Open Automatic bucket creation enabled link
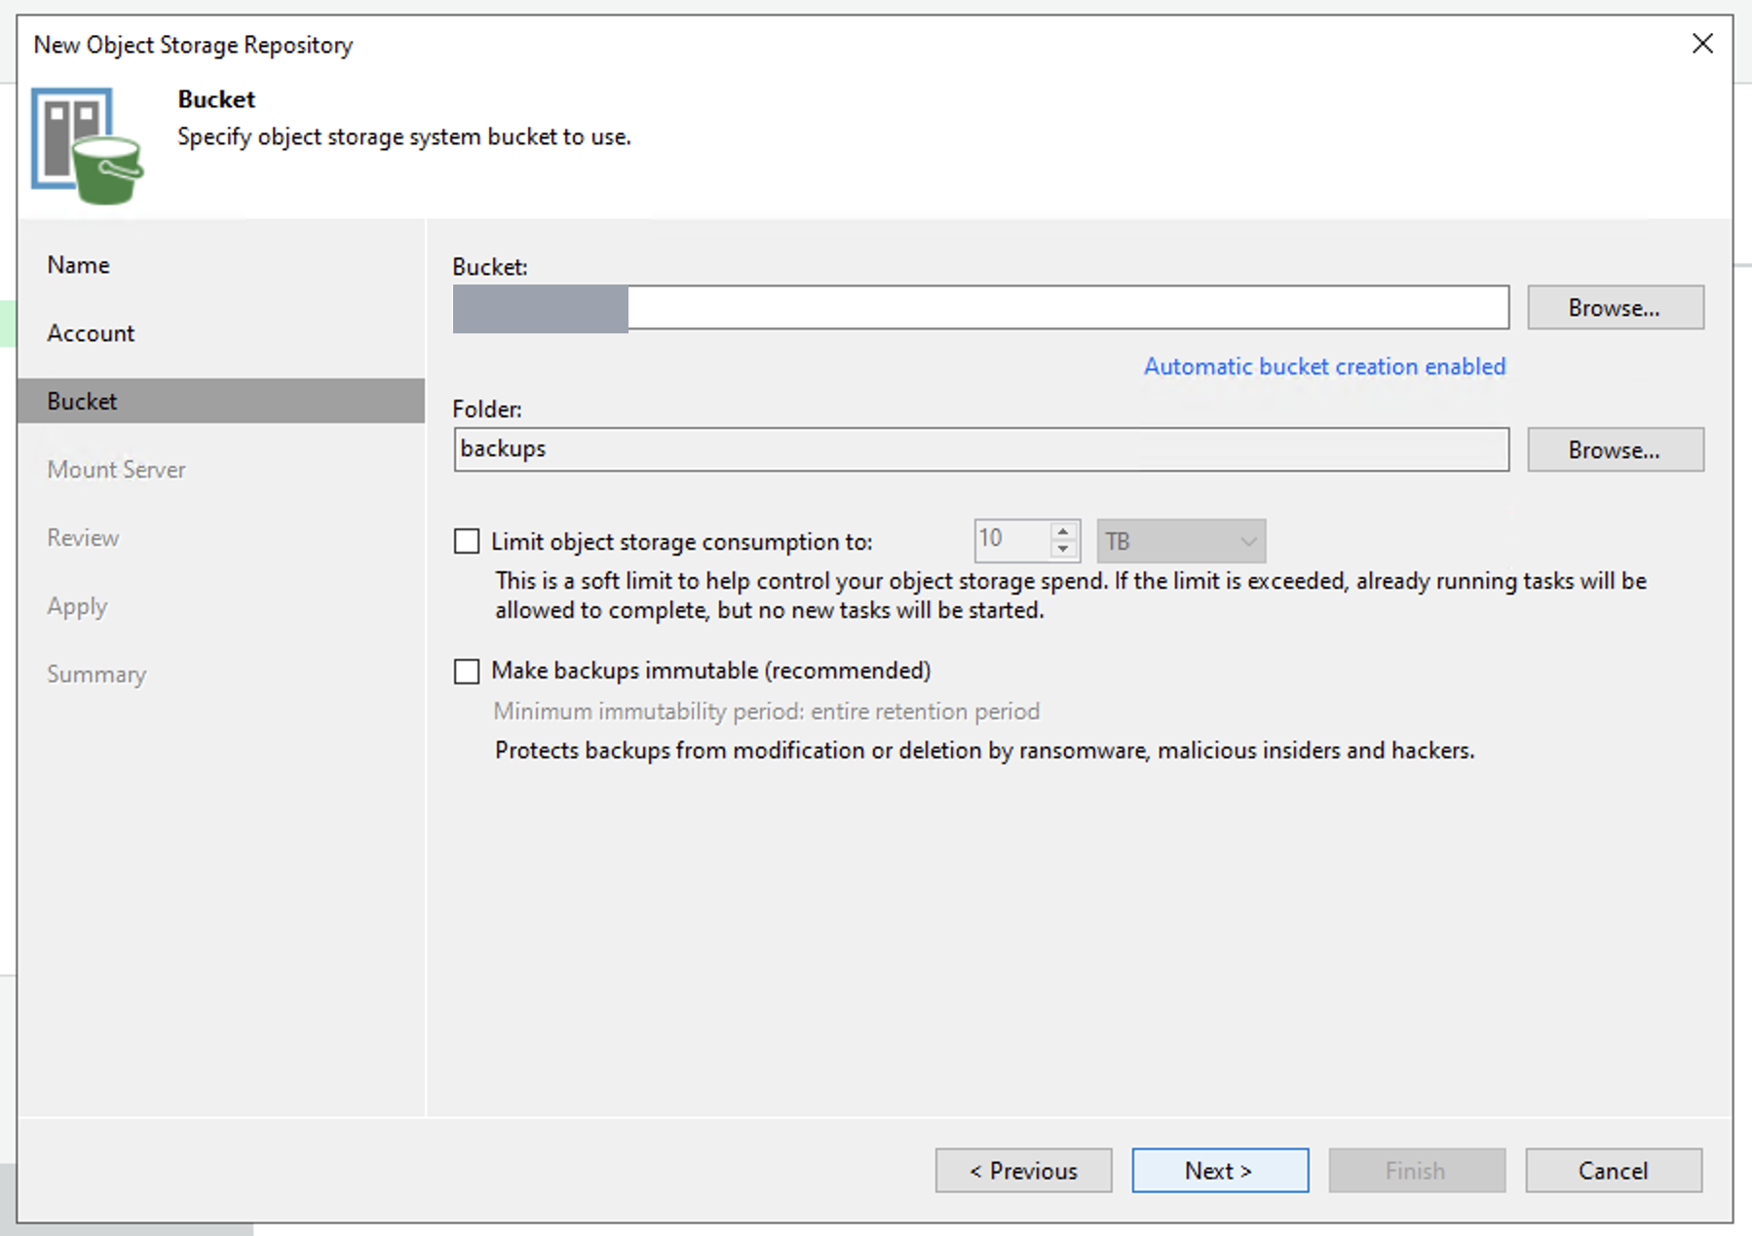Screen dimensions: 1752x1236 pyautogui.click(x=1324, y=367)
